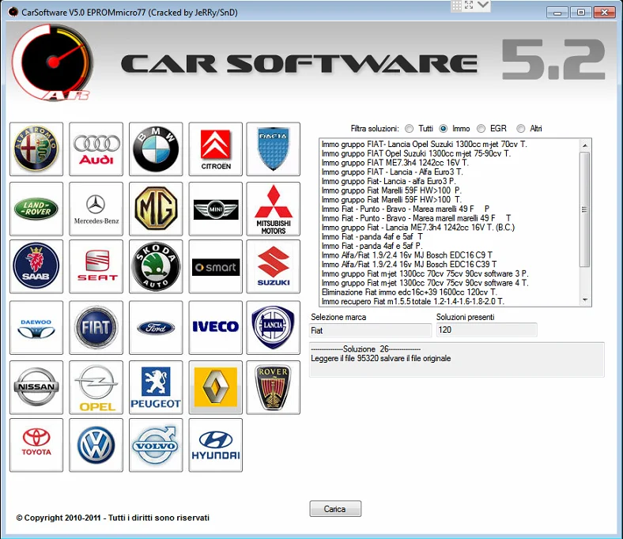Pick the Iveco brand logo
This screenshot has height=539, width=623.
click(215, 327)
